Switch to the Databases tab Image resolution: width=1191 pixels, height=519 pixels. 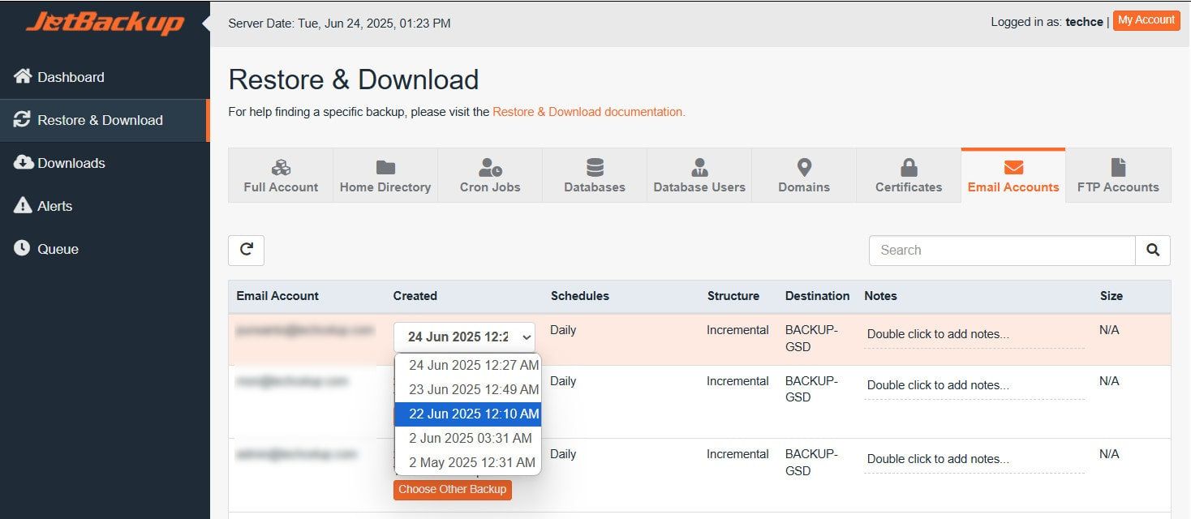595,175
